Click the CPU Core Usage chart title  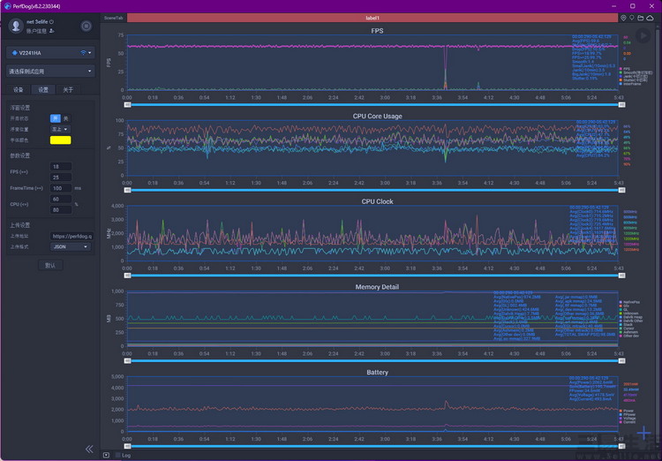[378, 117]
